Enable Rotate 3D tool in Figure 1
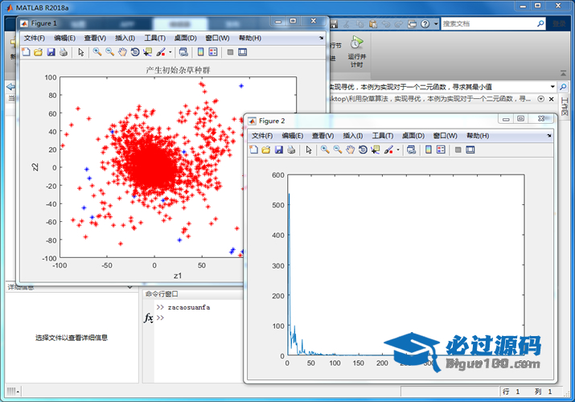The image size is (575, 402). pos(135,52)
